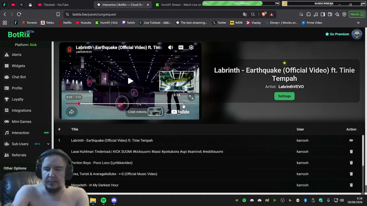This screenshot has height=206, width=367.
Task: Open Spotify from the taskbar
Action: (x=104, y=200)
